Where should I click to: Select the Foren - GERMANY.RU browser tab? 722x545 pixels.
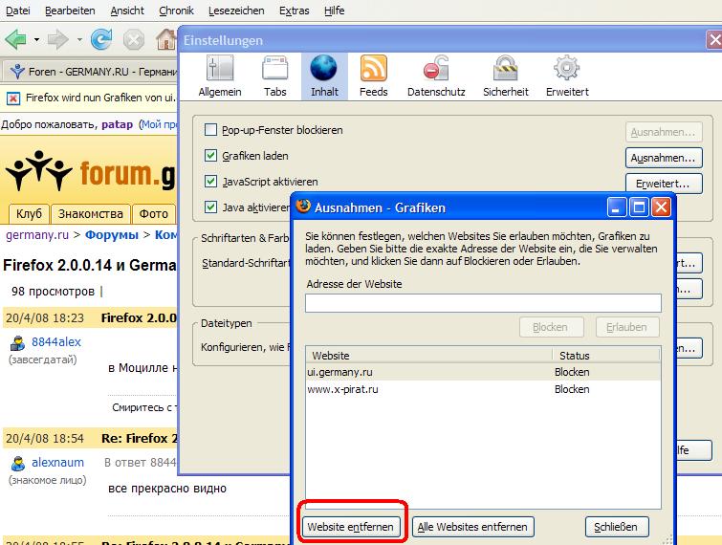[92, 72]
